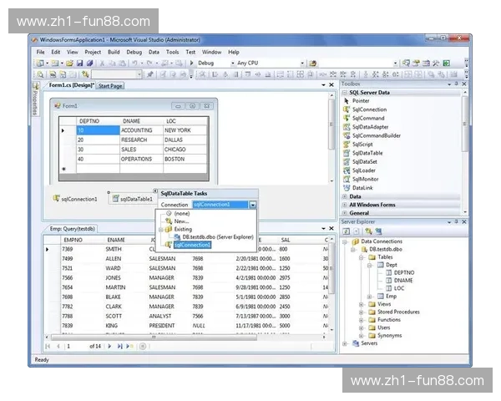Click the horizontal scrollbar of the Emp grid
Image resolution: width=501 pixels, height=401 pixels.
(x=154, y=337)
